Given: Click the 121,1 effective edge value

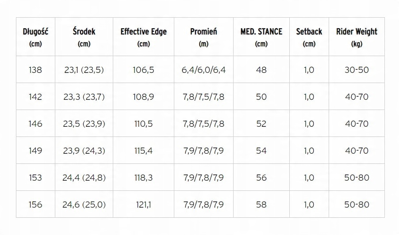Looking at the screenshot, I should (143, 205).
